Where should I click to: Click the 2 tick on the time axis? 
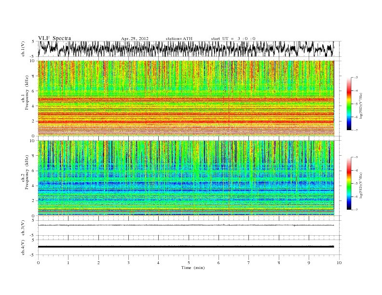click(98, 263)
